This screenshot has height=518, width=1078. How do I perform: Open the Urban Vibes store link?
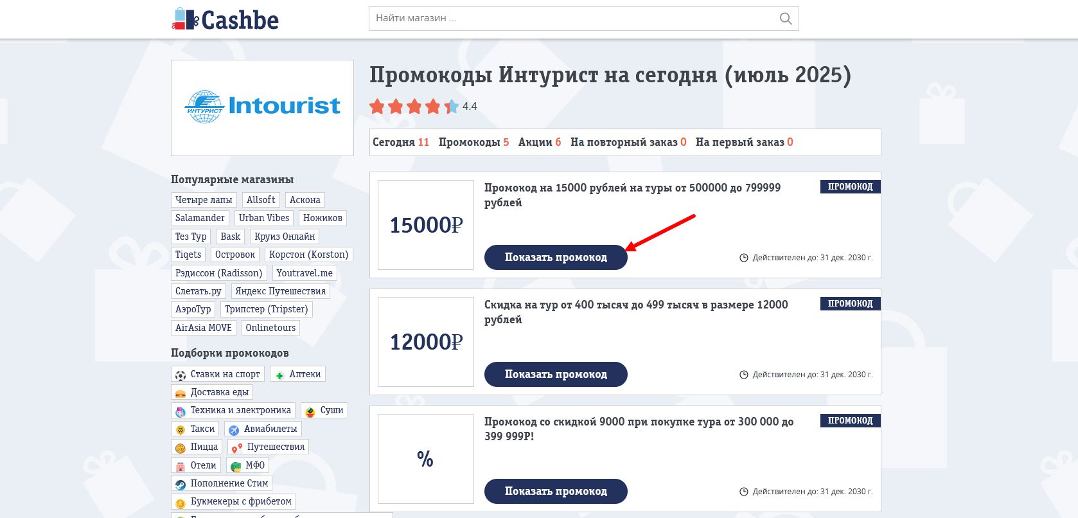tap(264, 218)
